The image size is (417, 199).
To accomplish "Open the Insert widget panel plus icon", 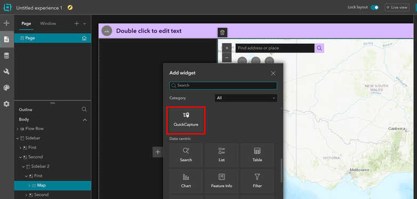I will pyautogui.click(x=6, y=23).
